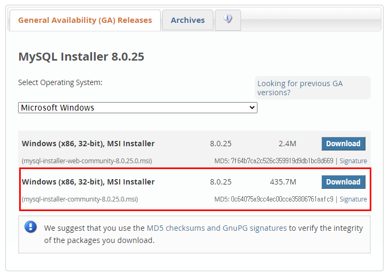This screenshot has width=391, height=277.
Task: Click version 8.0.25 in the 2.4M row
Action: (x=221, y=144)
